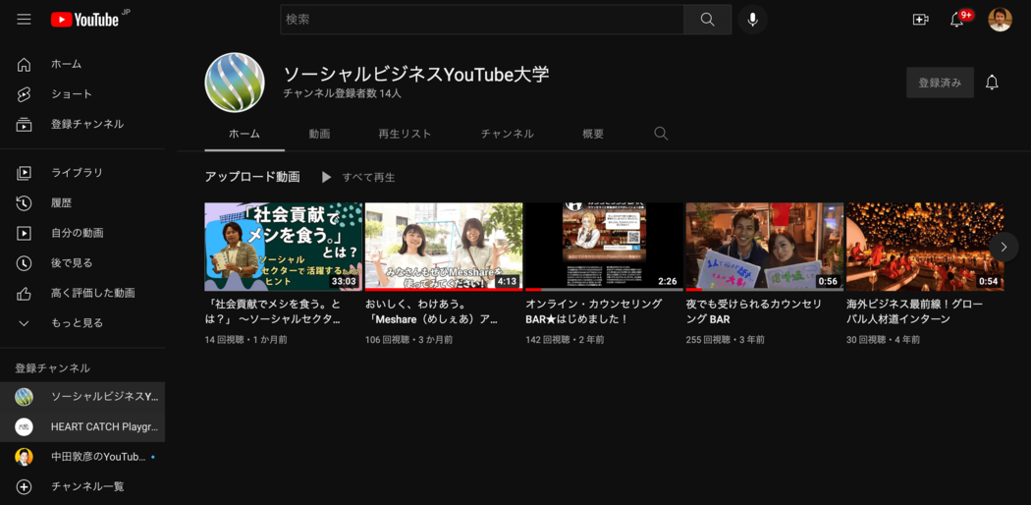Open the user account avatar

click(x=1000, y=20)
